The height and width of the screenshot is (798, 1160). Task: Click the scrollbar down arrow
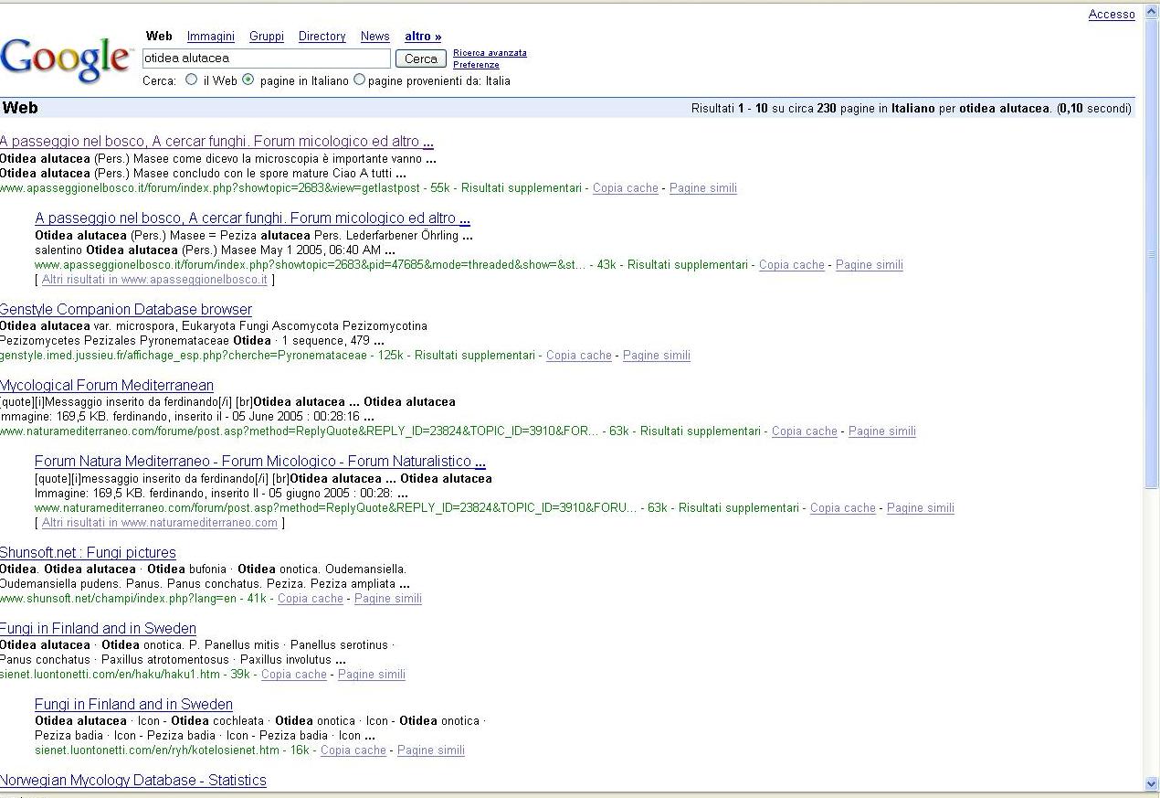(1151, 783)
